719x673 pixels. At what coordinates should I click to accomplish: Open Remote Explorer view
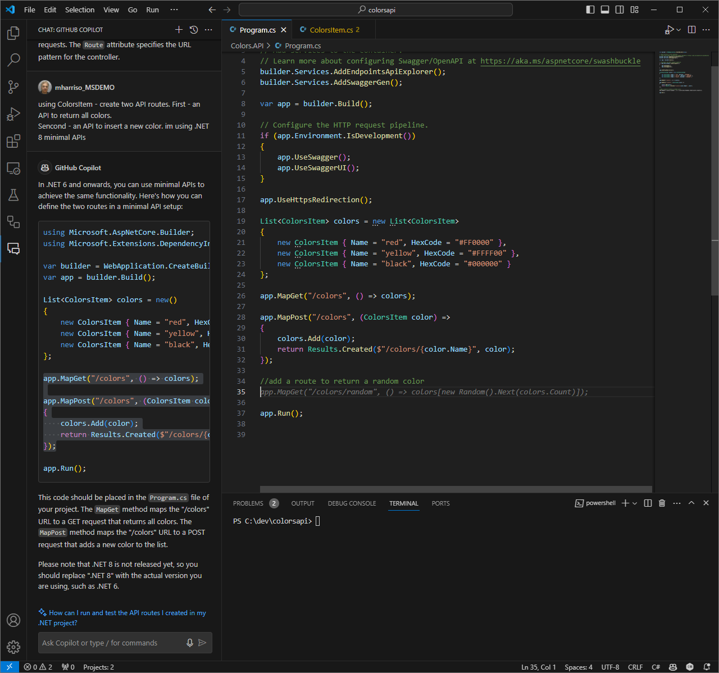click(13, 168)
